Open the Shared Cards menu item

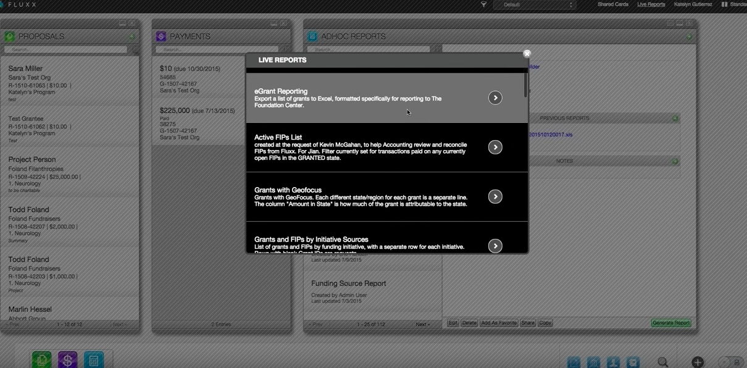(612, 4)
